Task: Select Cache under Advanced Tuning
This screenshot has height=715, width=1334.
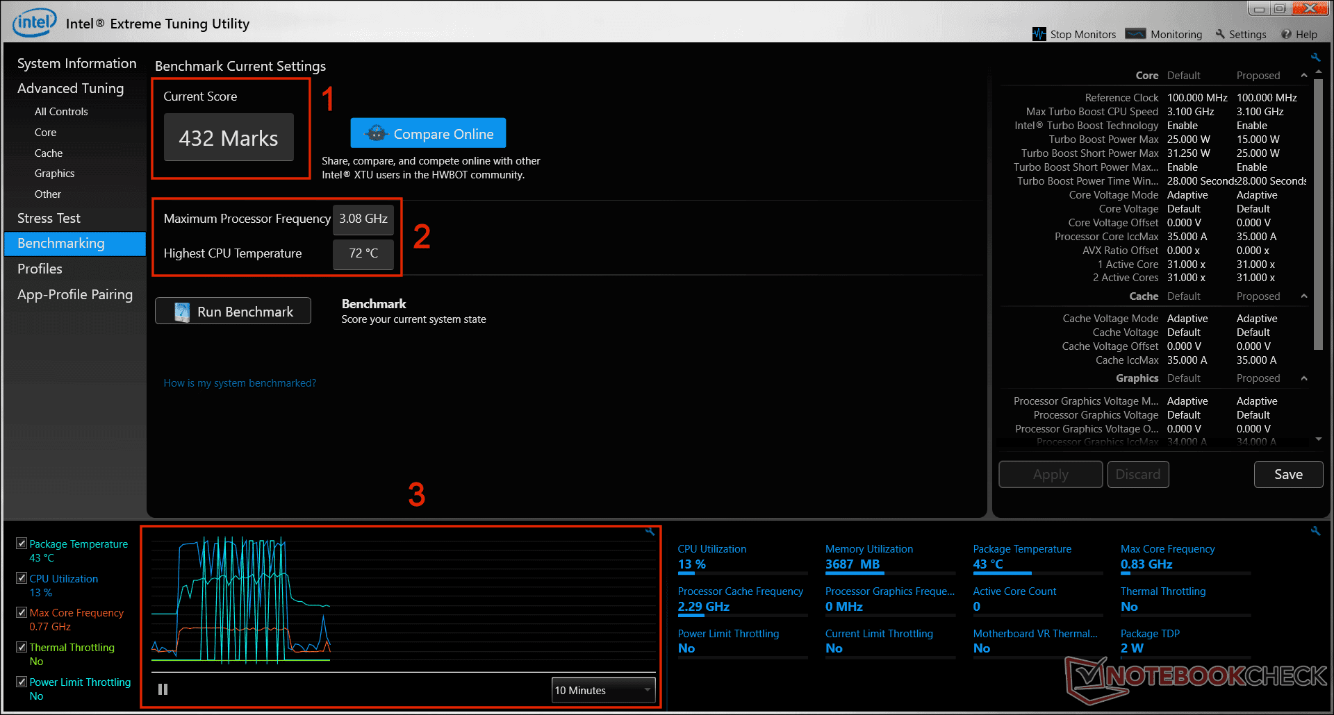Action: [x=49, y=153]
